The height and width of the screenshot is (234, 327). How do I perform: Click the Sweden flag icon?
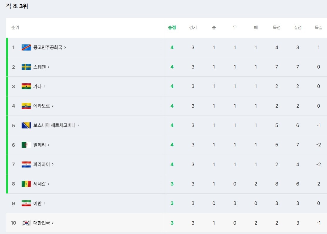coord(26,67)
